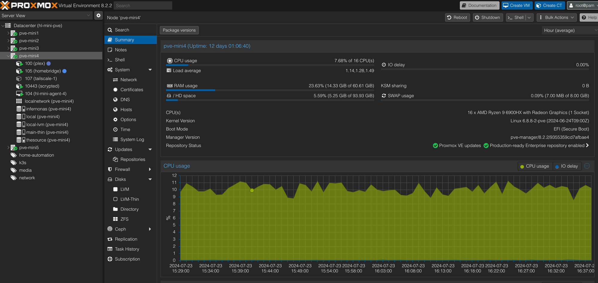Viewport: 598px width, 283px height.
Task: Click the Directory folder icon
Action: [115, 209]
